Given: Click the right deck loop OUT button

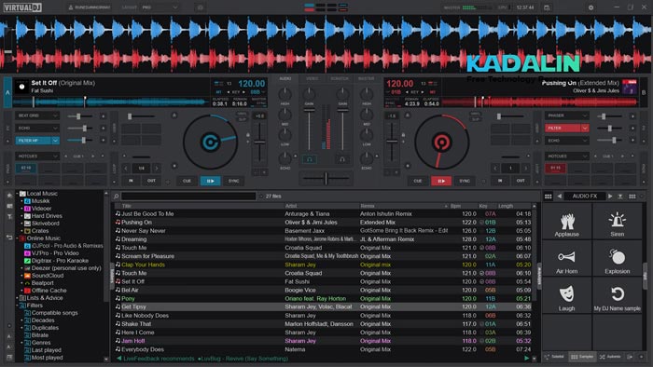Looking at the screenshot, I should 521,181.
